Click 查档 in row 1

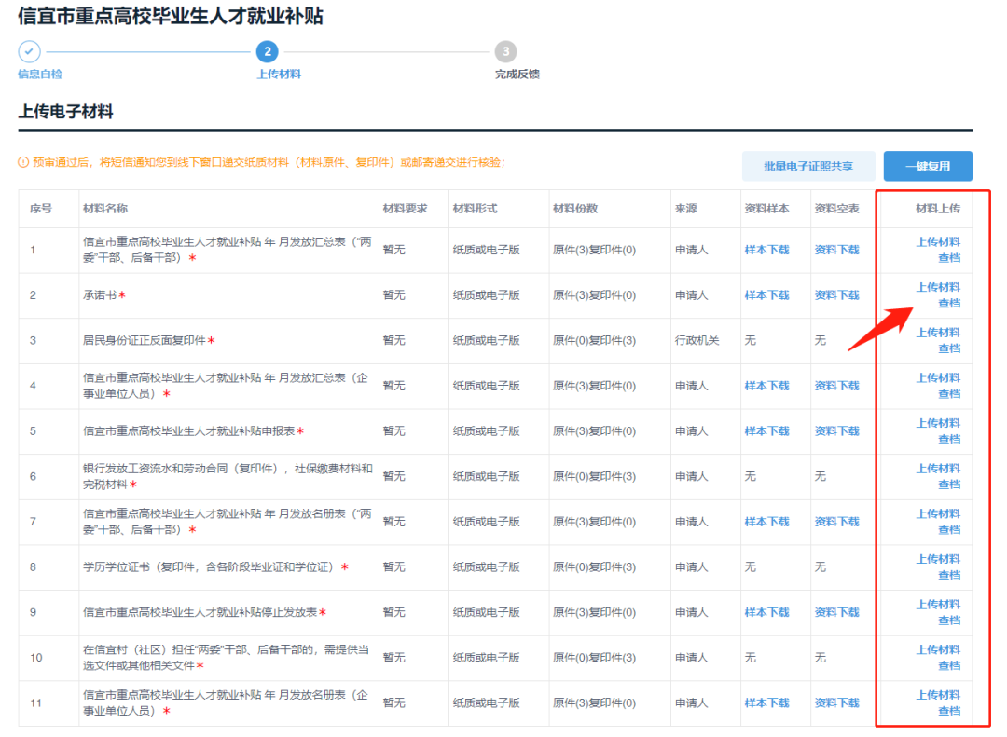tap(949, 258)
